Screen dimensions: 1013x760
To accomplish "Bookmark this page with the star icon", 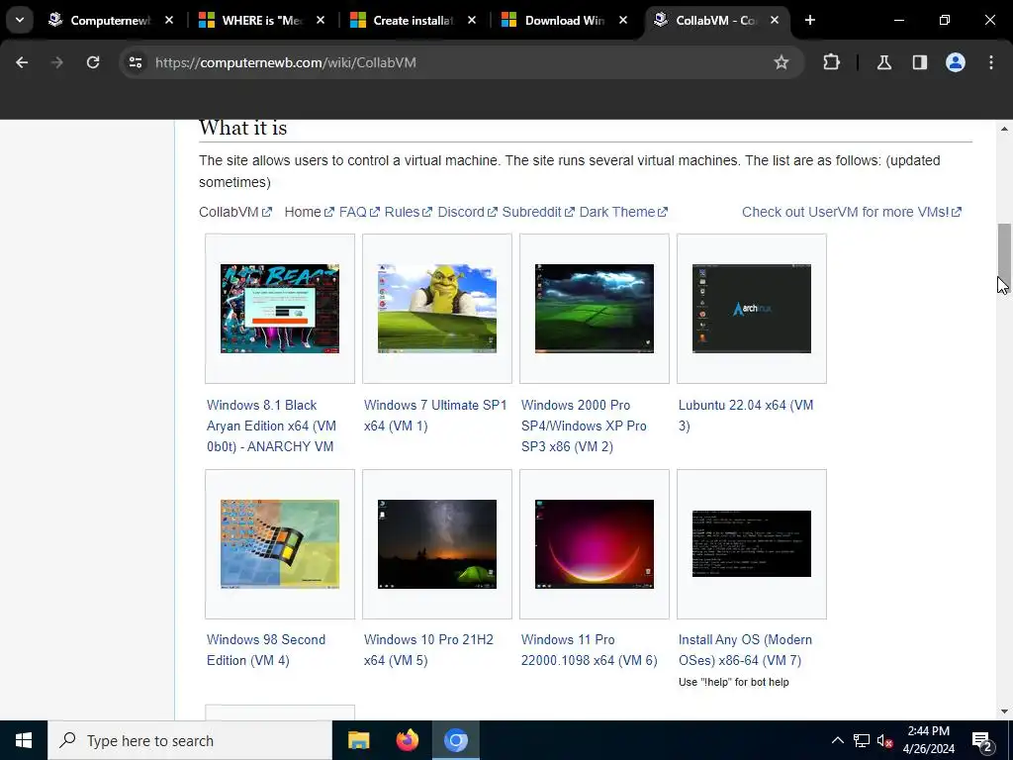I will (782, 62).
